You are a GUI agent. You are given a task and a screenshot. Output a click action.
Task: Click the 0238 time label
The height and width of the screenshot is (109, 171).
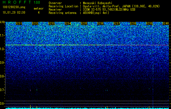(x=133, y=23)
